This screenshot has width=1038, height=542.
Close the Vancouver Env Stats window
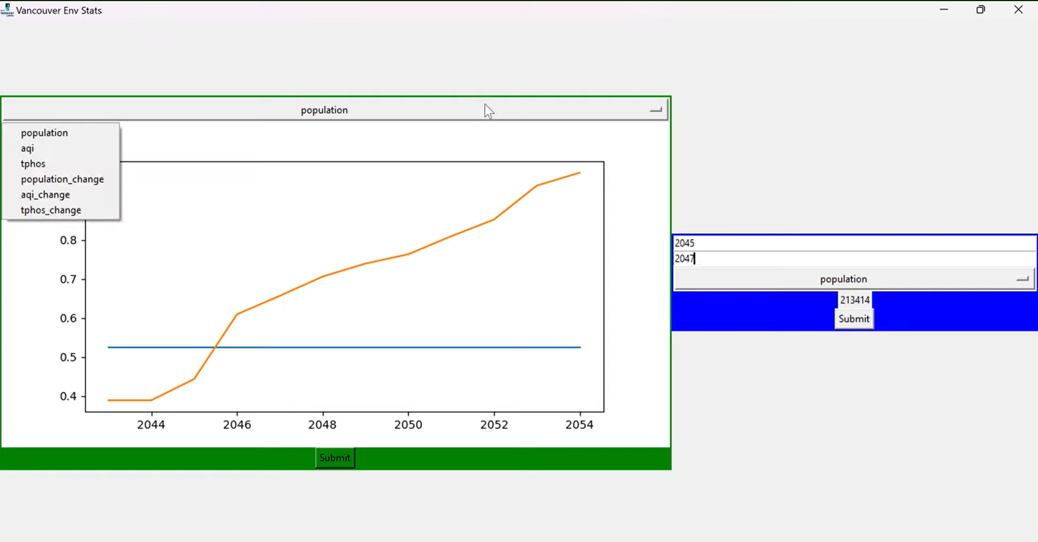point(1018,10)
